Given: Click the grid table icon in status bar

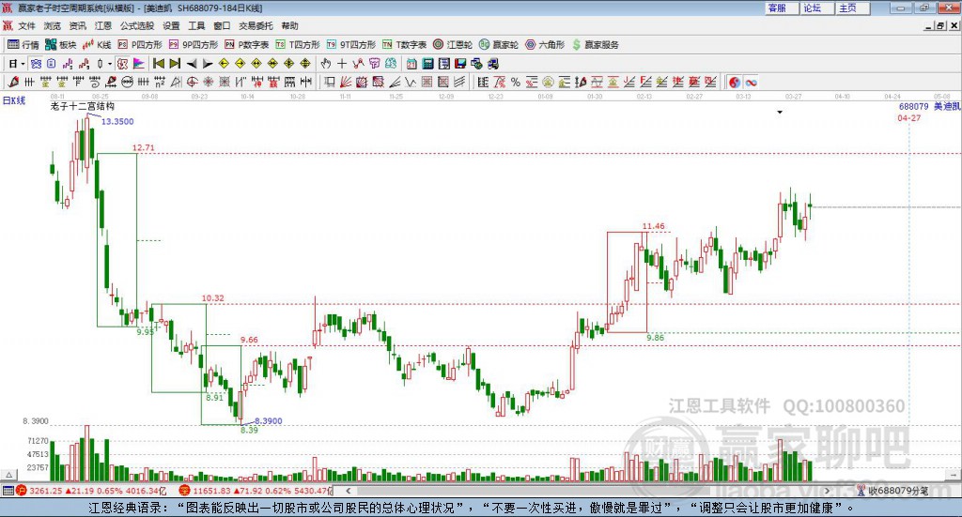Looking at the screenshot, I should coord(8,491).
